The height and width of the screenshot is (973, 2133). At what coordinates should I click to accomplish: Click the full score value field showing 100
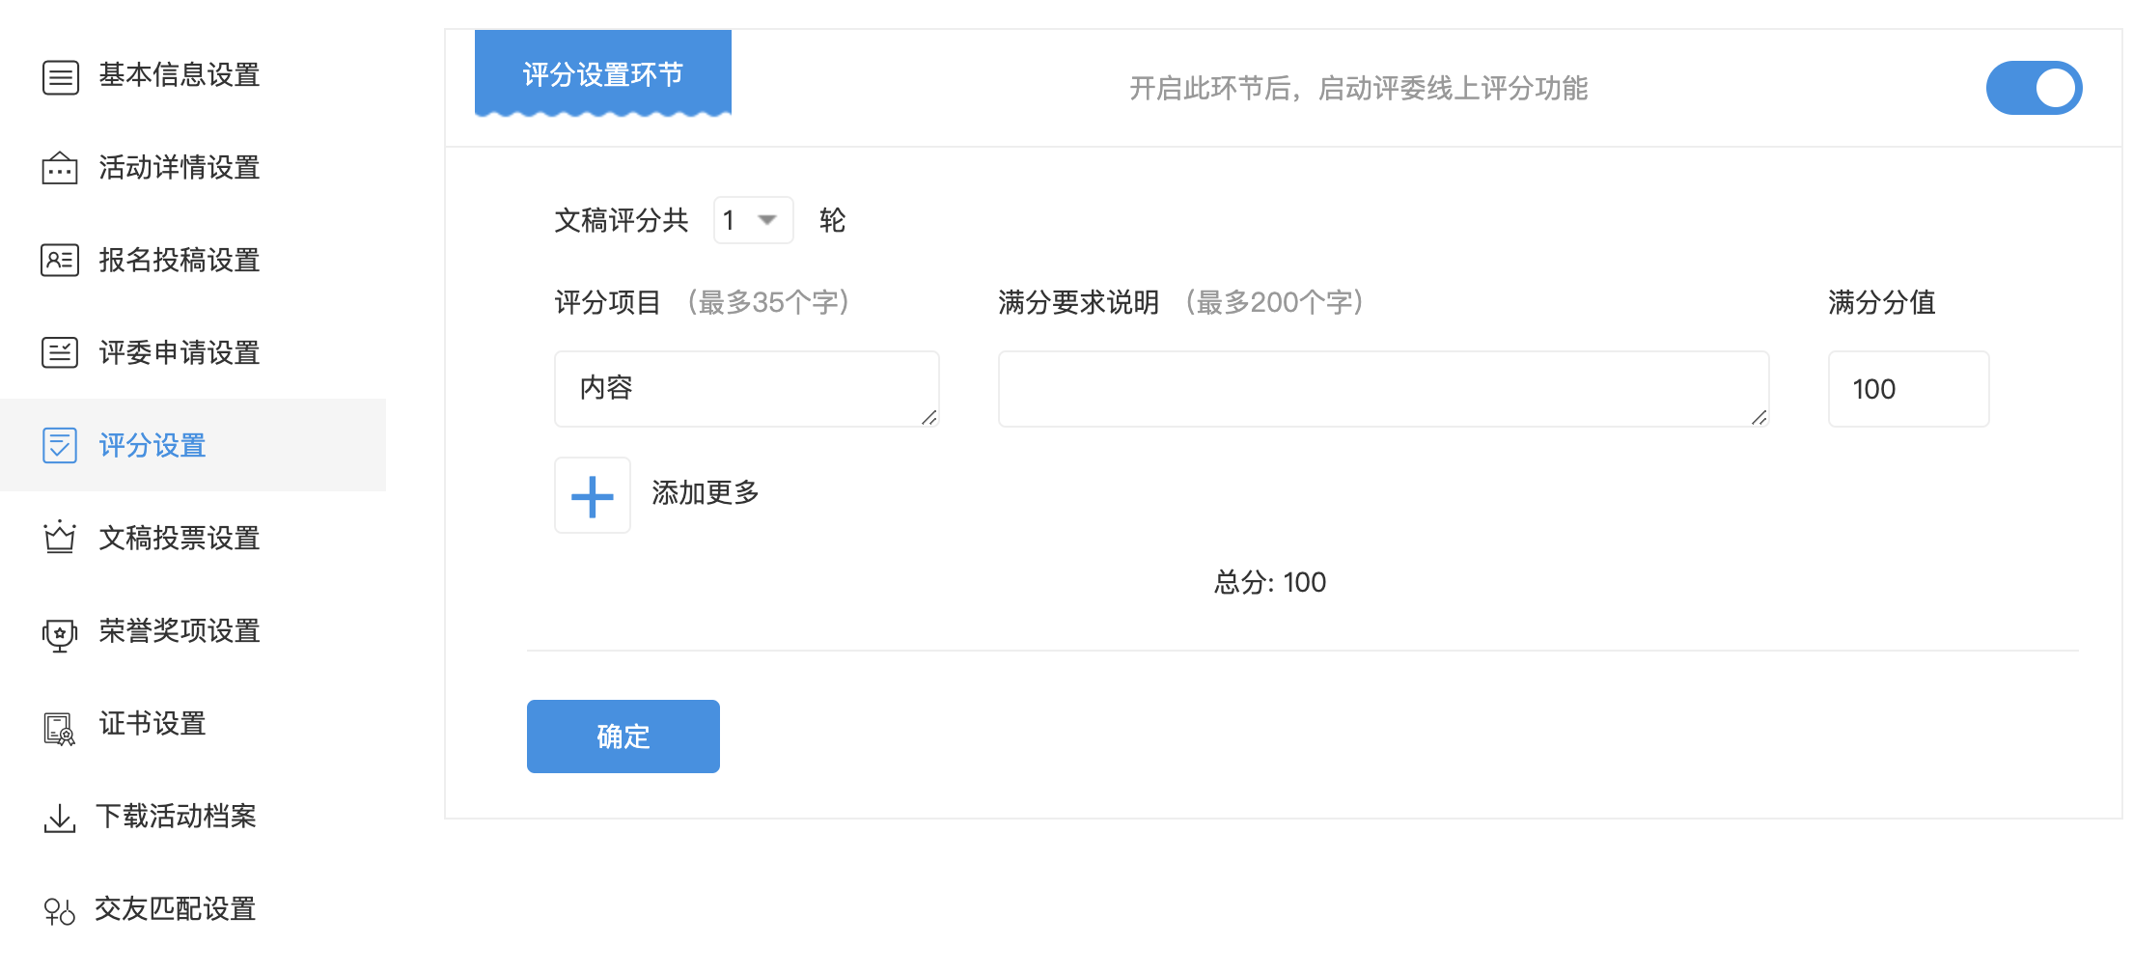coord(1907,388)
